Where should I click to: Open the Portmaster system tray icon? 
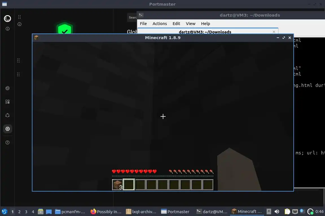click(x=310, y=211)
